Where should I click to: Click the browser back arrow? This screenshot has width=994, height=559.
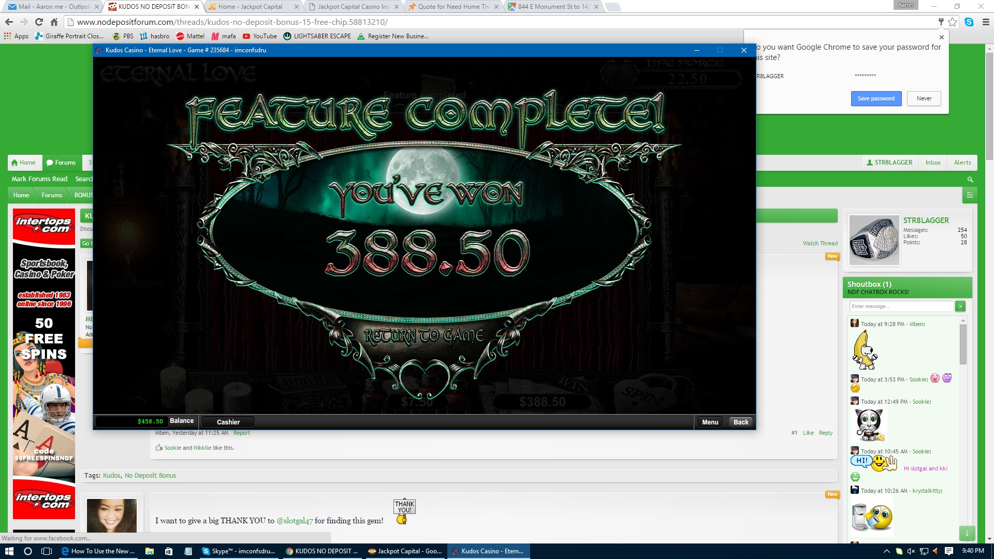click(9, 22)
